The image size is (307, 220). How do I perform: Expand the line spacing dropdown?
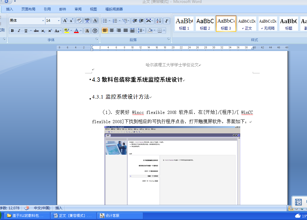[x=144, y=30]
